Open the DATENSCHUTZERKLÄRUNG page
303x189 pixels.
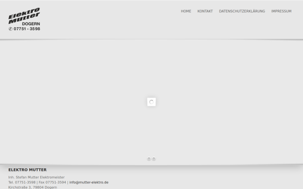(x=242, y=11)
